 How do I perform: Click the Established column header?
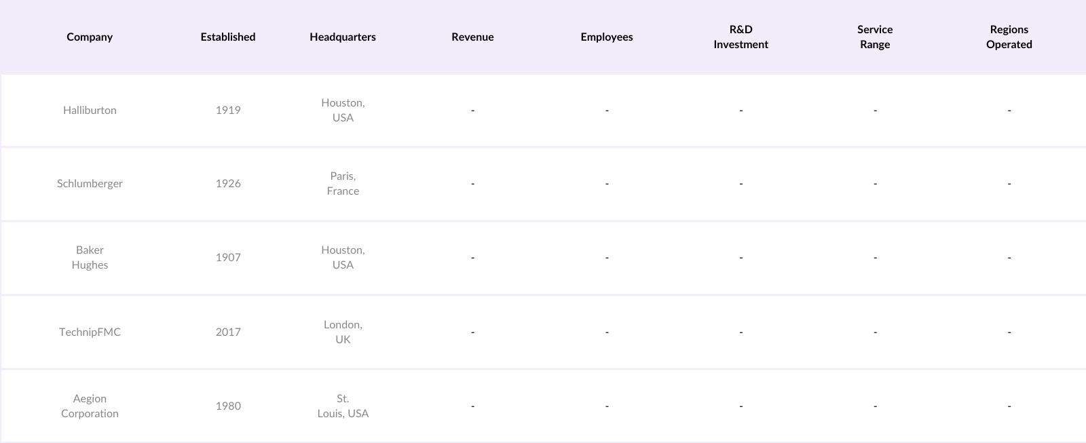tap(228, 37)
